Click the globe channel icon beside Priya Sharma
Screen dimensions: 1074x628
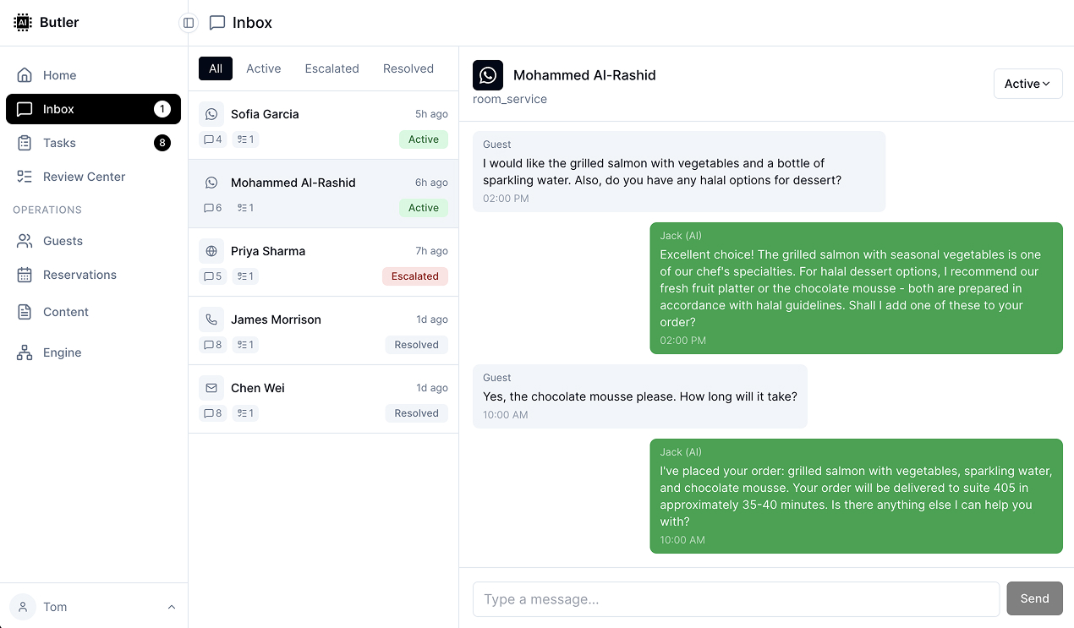click(211, 250)
